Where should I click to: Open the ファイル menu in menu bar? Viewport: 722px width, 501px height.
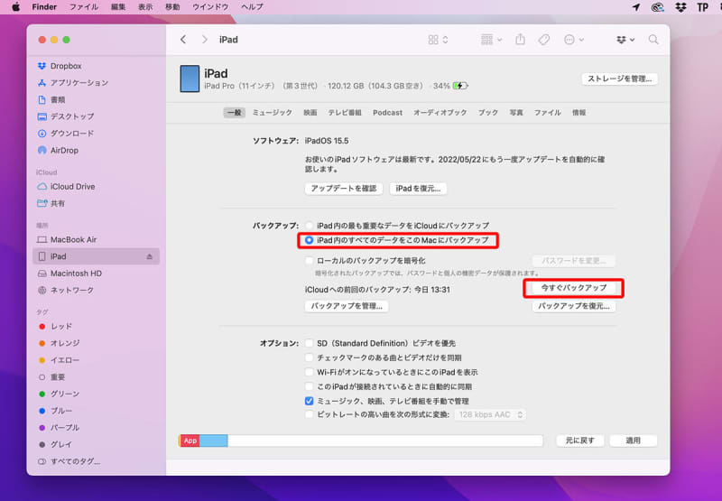click(x=84, y=7)
